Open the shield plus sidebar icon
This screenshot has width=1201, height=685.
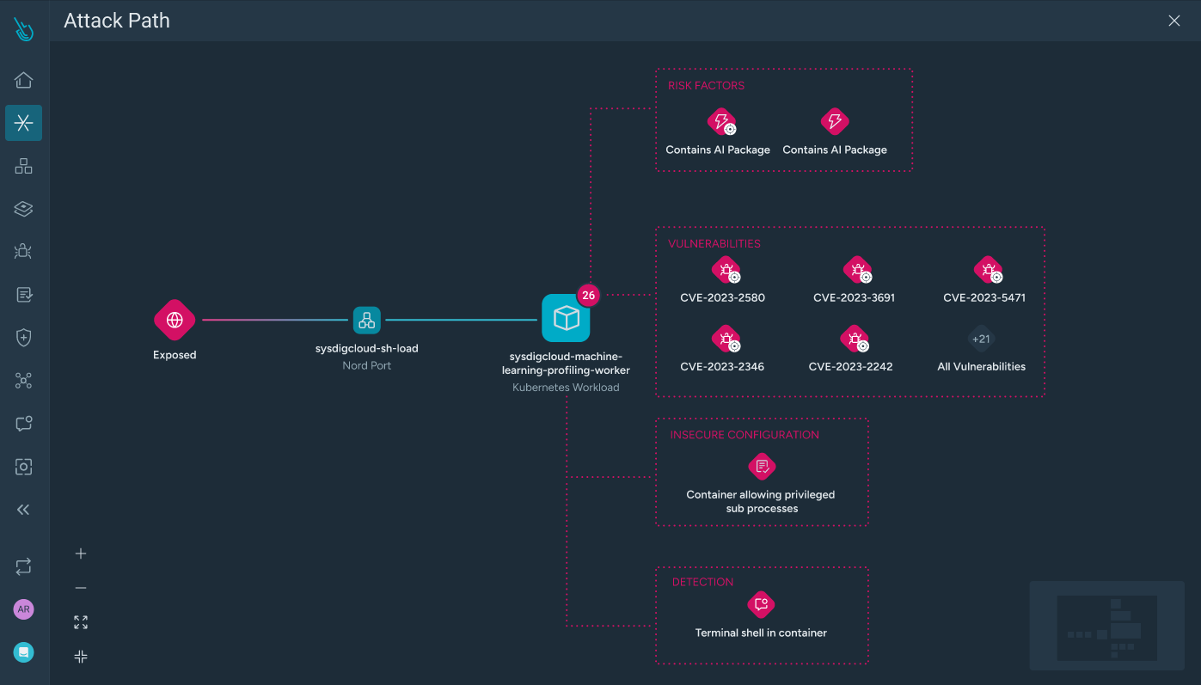[x=24, y=338]
